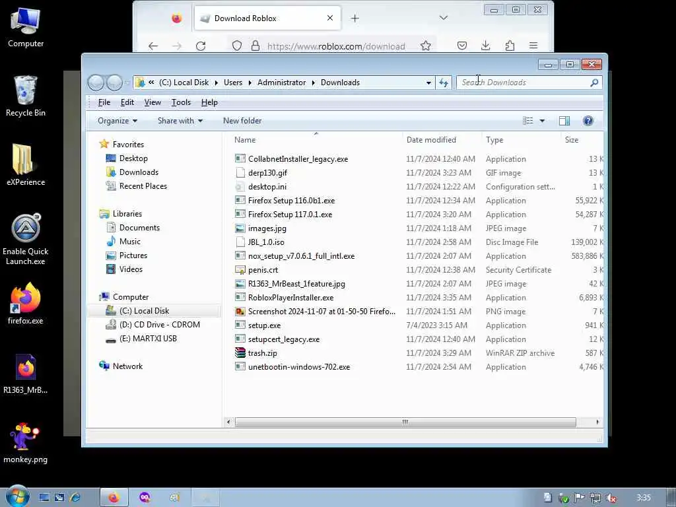Open the Firefox hamburger application menu

point(533,46)
